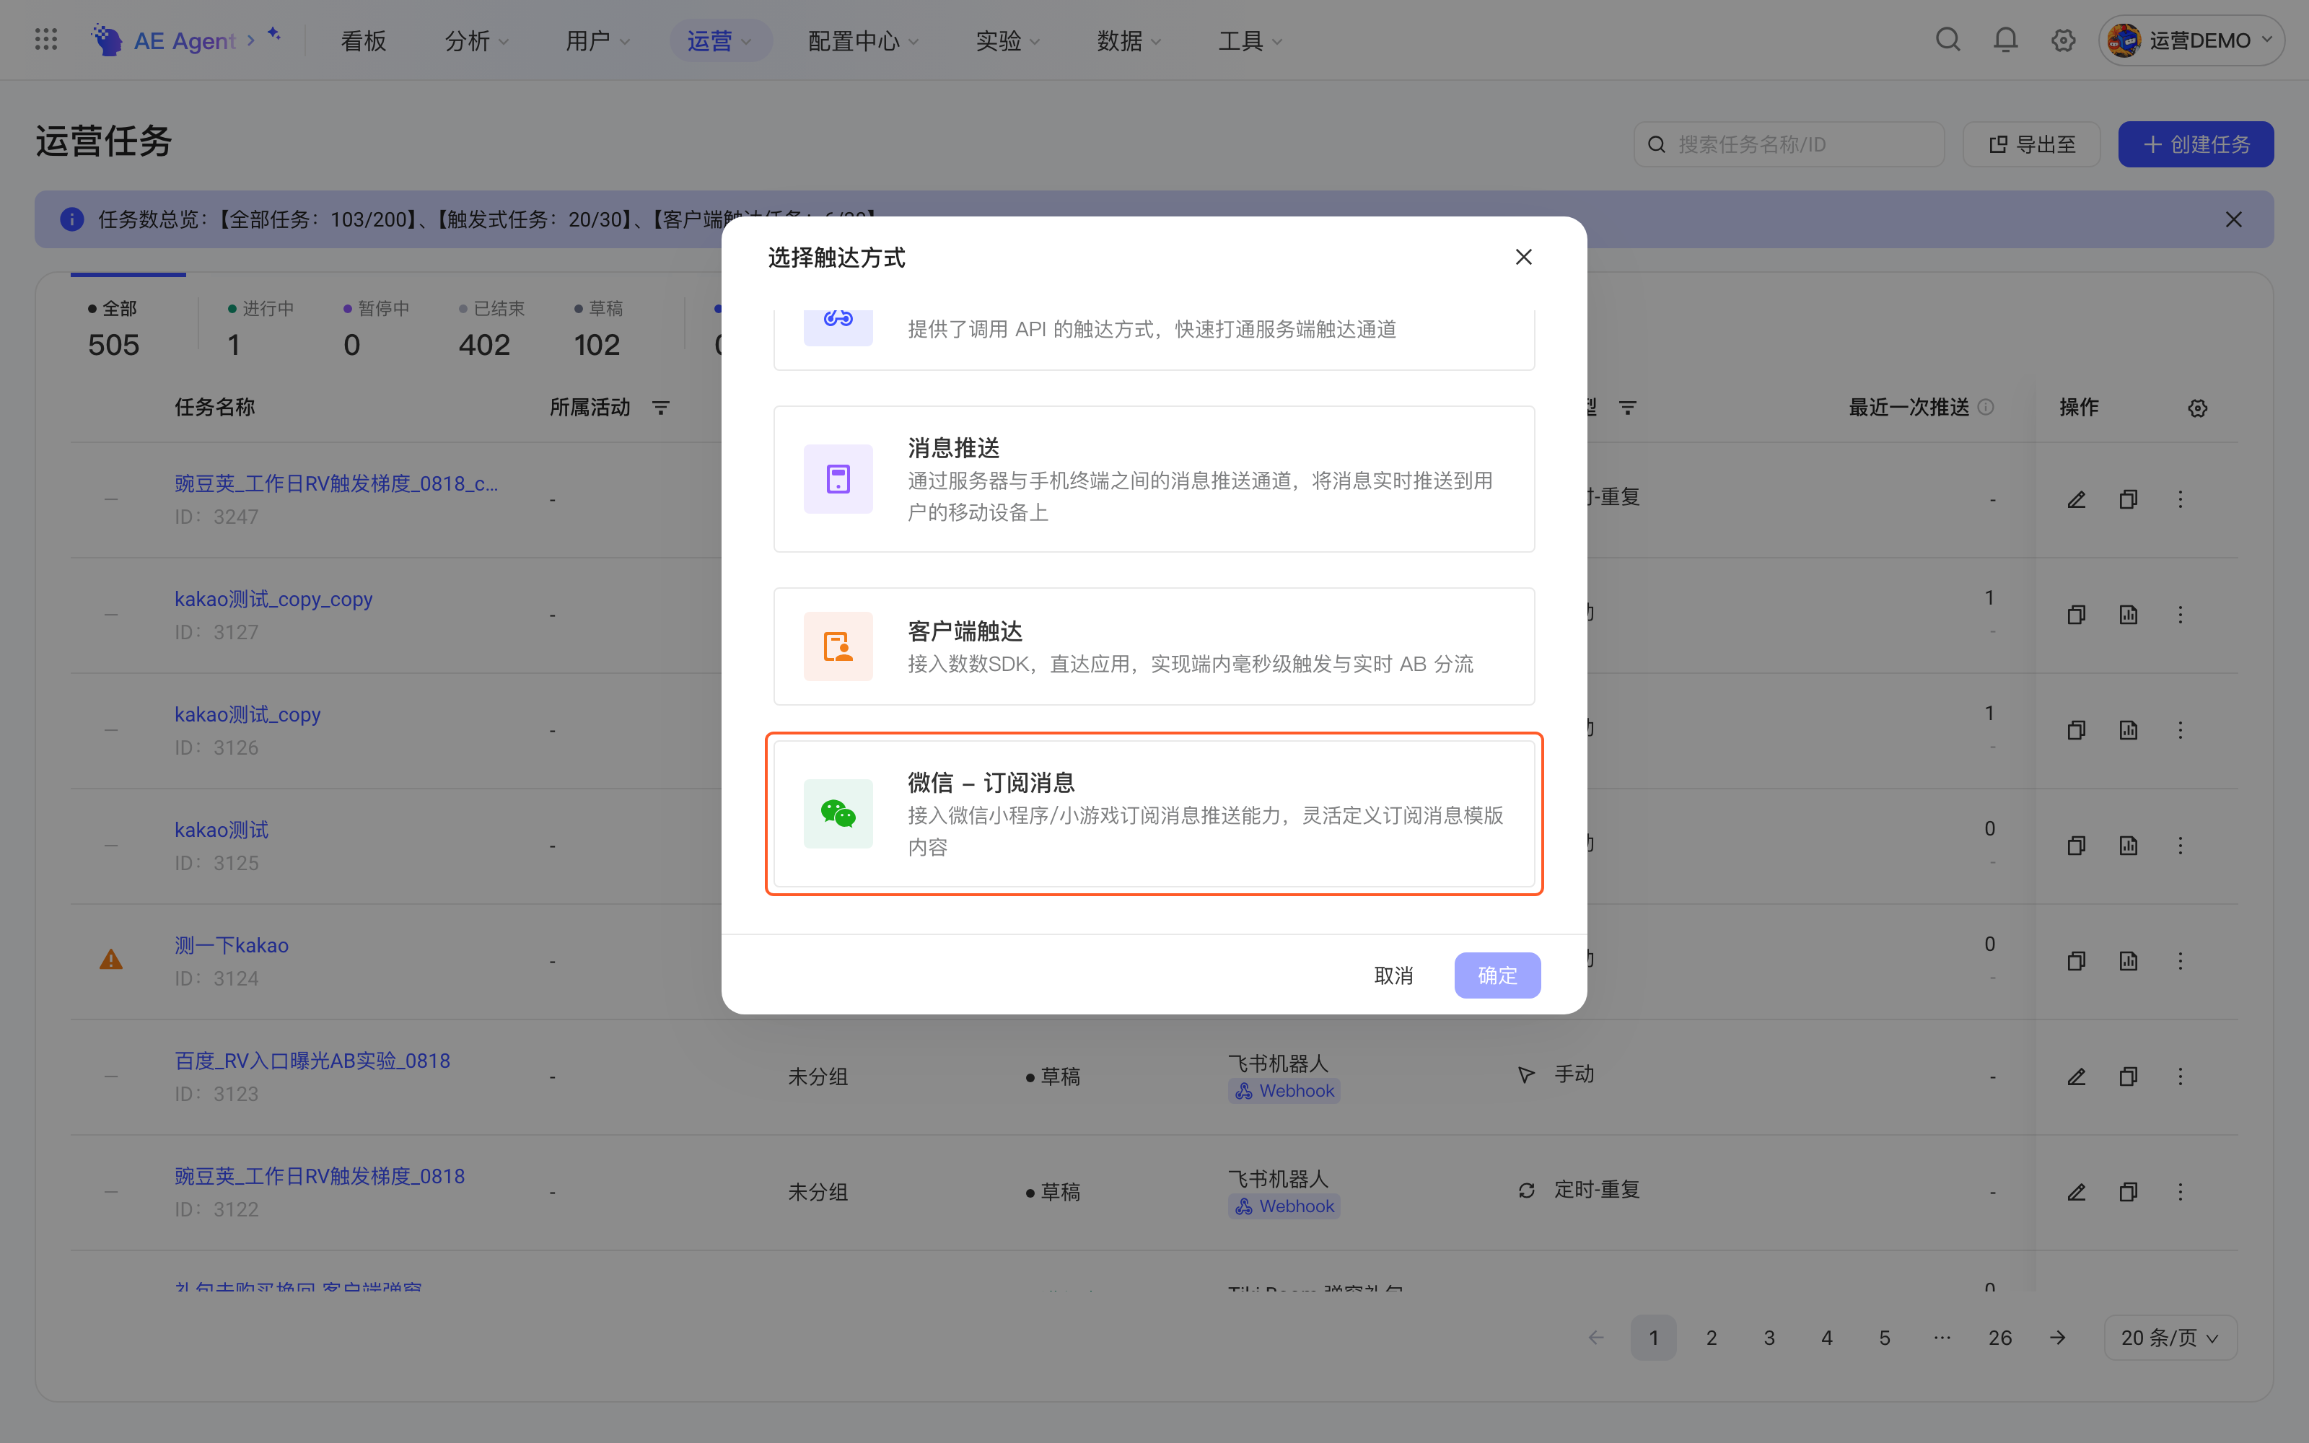Go to 看板 menu item
This screenshot has width=2309, height=1443.
[x=364, y=40]
